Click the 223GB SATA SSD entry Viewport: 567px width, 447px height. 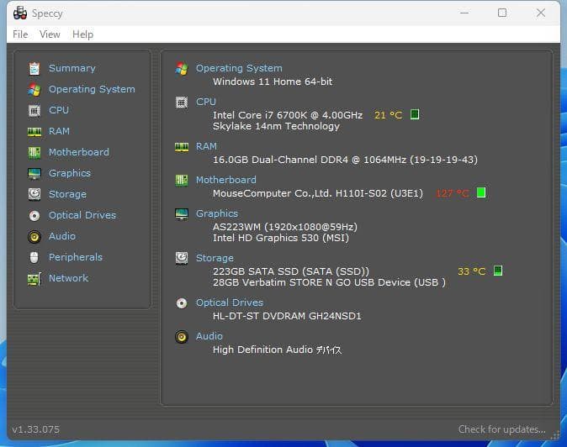291,271
